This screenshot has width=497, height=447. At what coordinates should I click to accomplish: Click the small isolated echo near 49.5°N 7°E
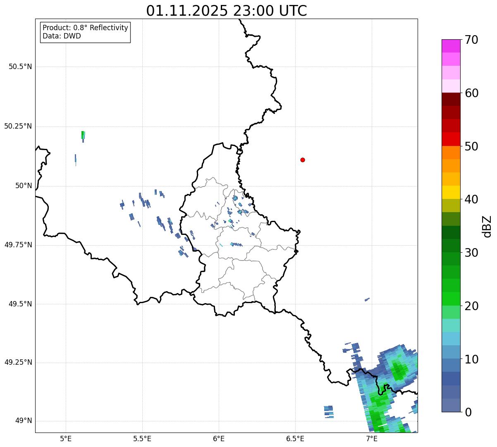(367, 299)
